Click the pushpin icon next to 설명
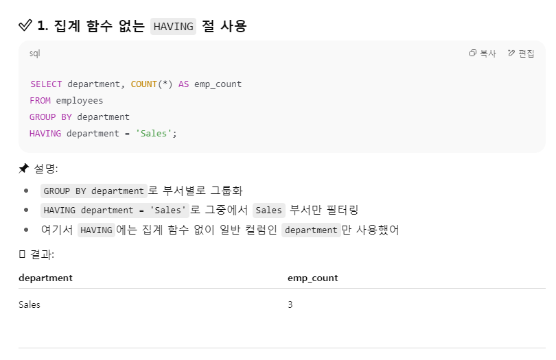The height and width of the screenshot is (360, 556). pyautogui.click(x=23, y=168)
